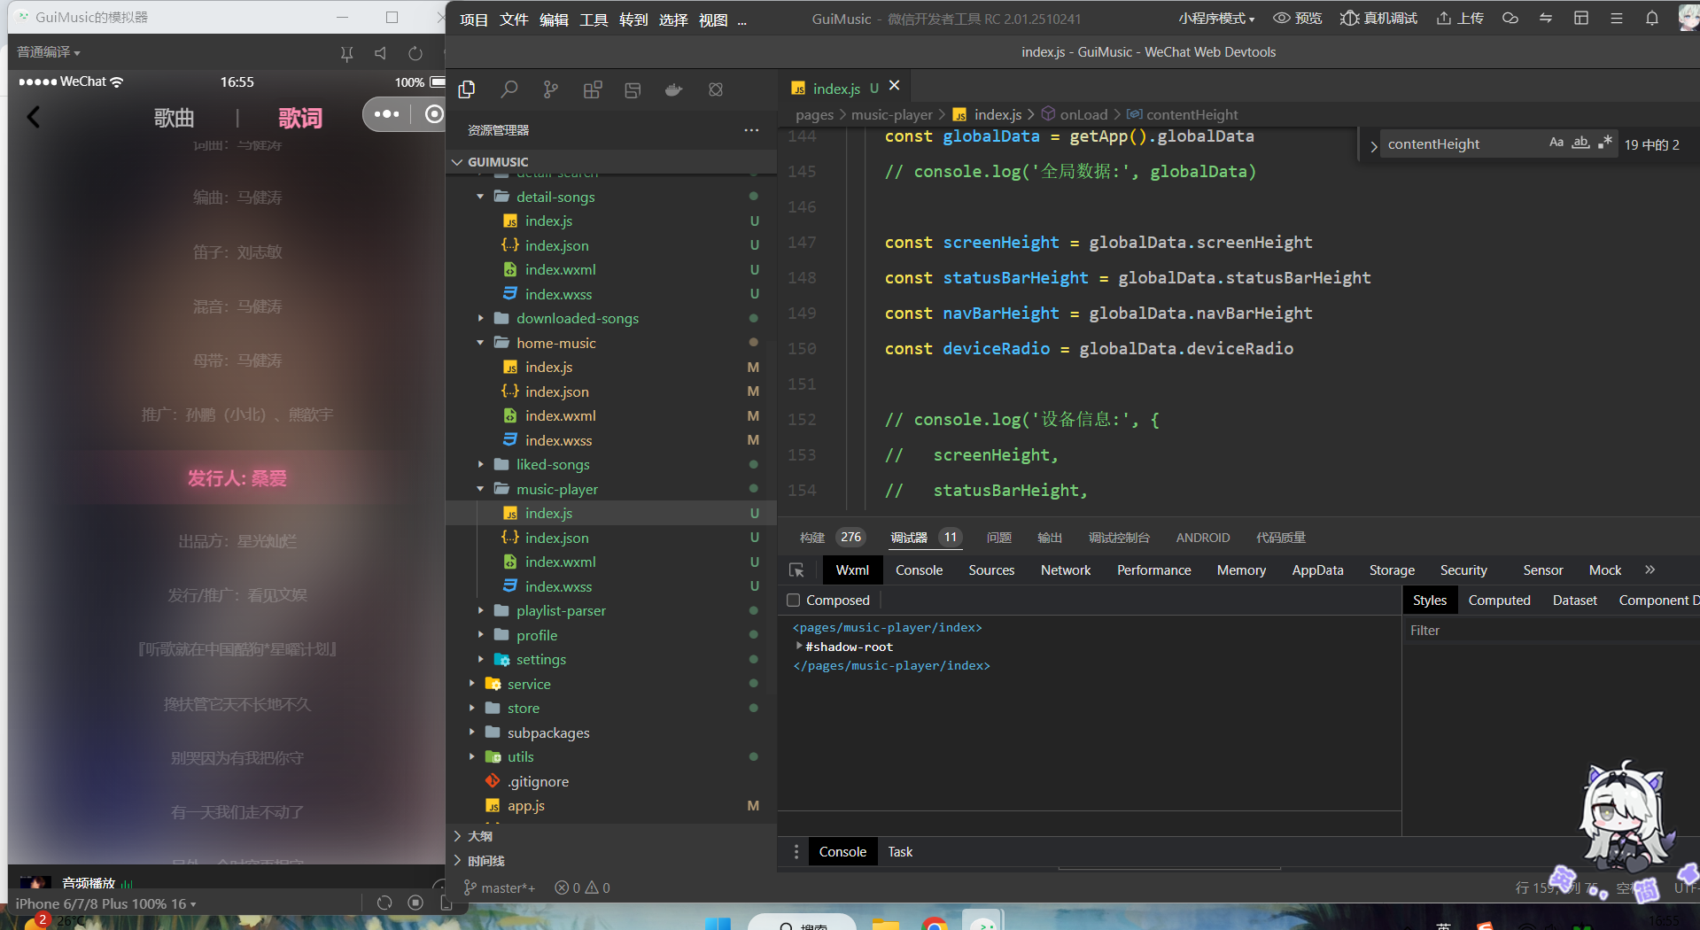
Task: Collapse the music-player folder
Action: (556, 489)
